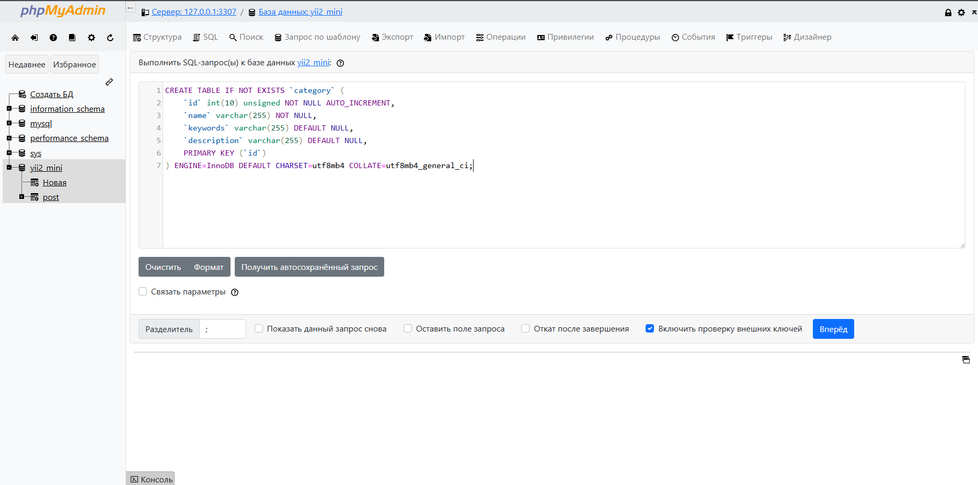978x485 pixels.
Task: Expand the sys tree node
Action: (9, 153)
